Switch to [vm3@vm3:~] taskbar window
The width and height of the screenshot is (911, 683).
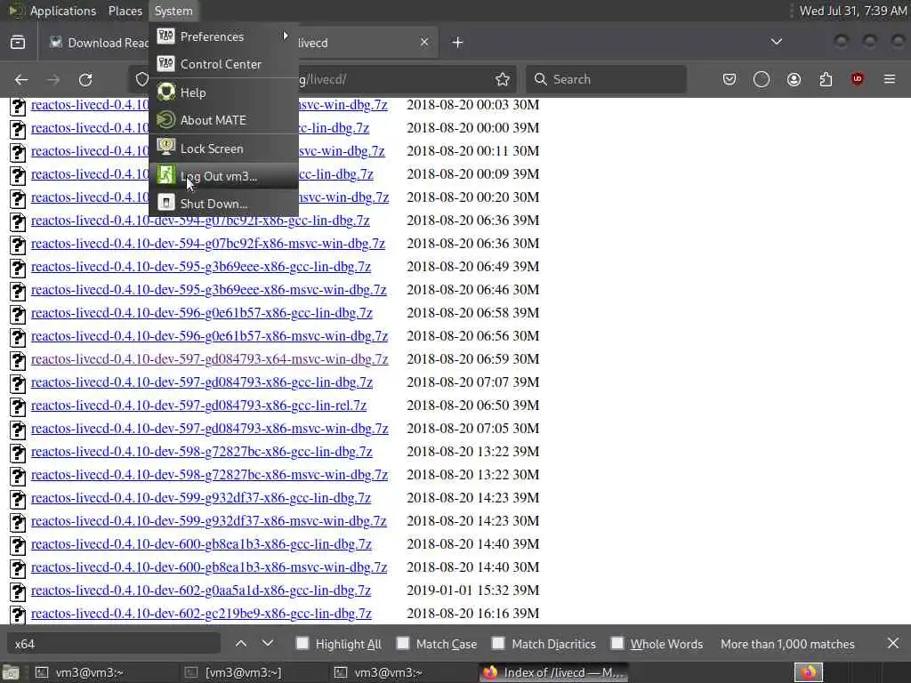234,672
